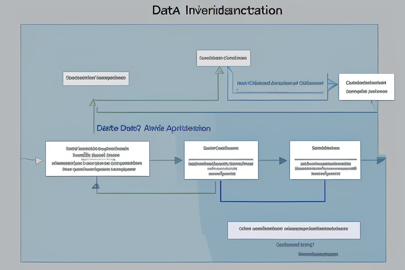The image size is (405, 270).
Task: Click the 'Daste Dato? Alwrie Apridettion' blue heading
Action: coord(153,128)
